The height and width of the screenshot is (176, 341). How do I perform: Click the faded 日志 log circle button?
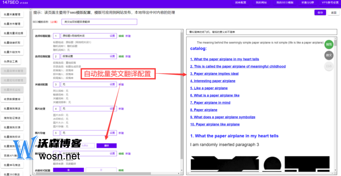329,66
